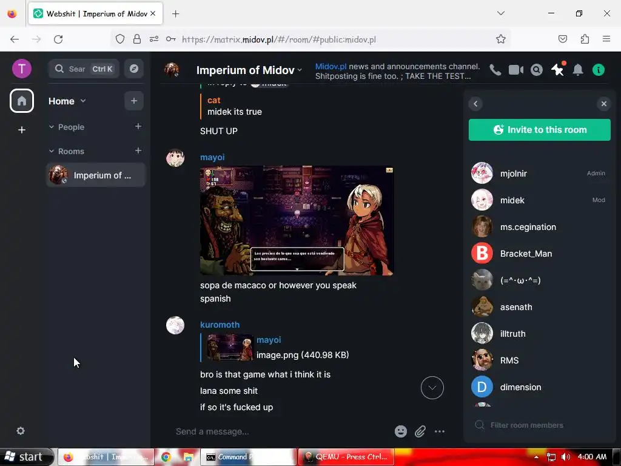
Task: Open Firefox application menu
Action: (x=606, y=39)
